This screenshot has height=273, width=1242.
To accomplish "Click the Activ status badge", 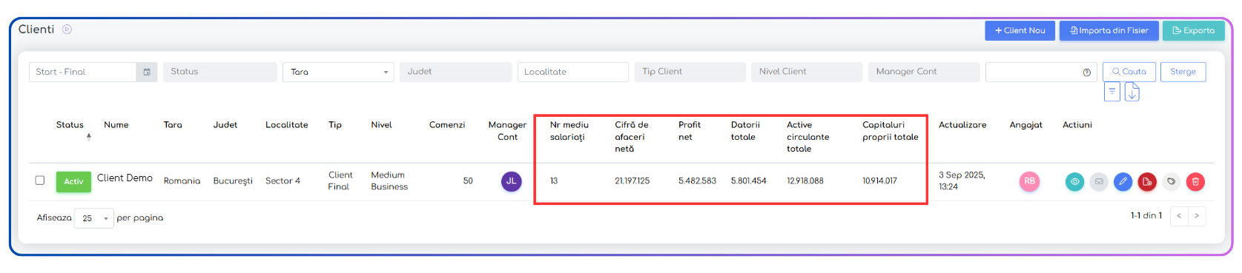I will pyautogui.click(x=73, y=182).
